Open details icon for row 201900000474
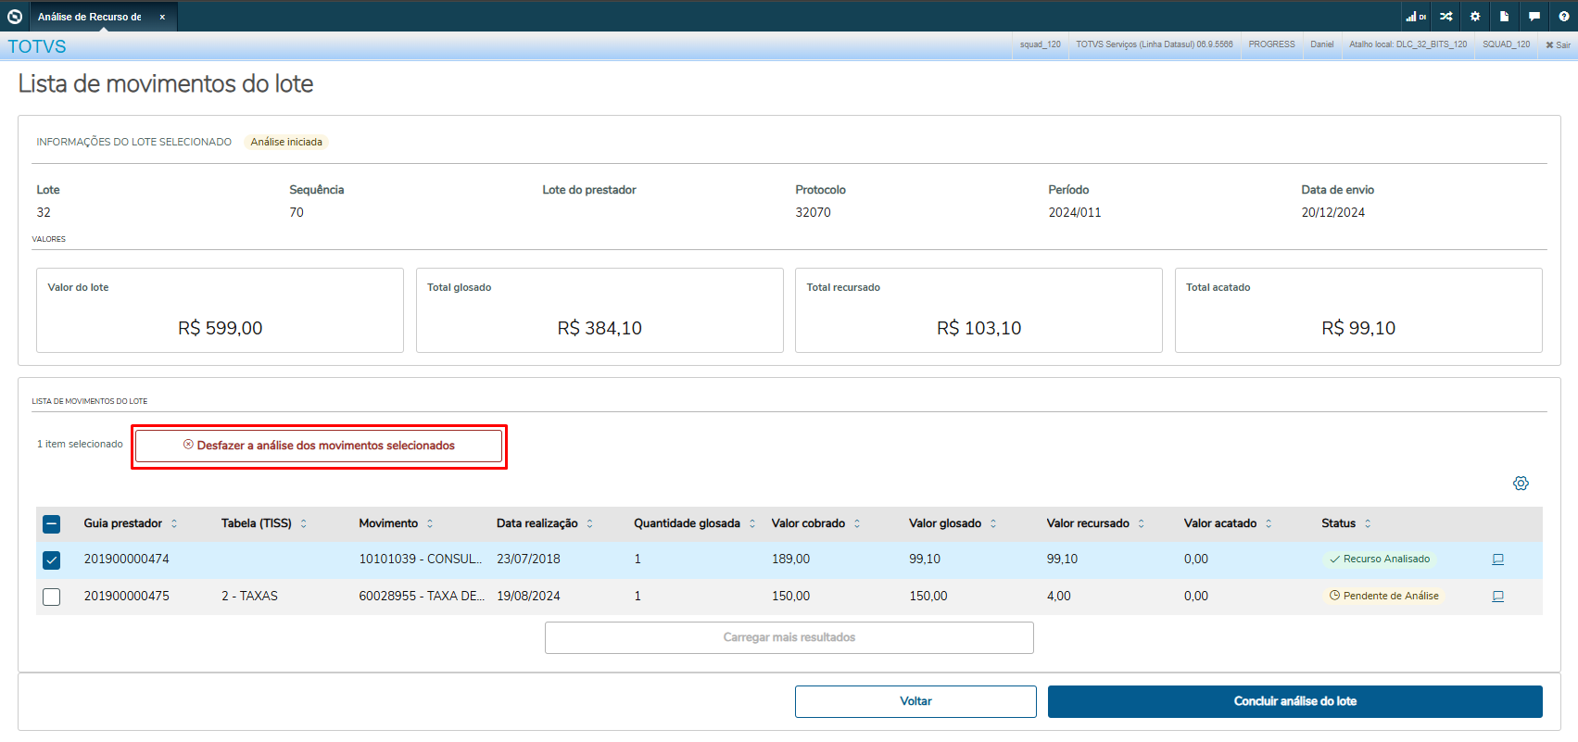This screenshot has width=1578, height=742. point(1497,560)
